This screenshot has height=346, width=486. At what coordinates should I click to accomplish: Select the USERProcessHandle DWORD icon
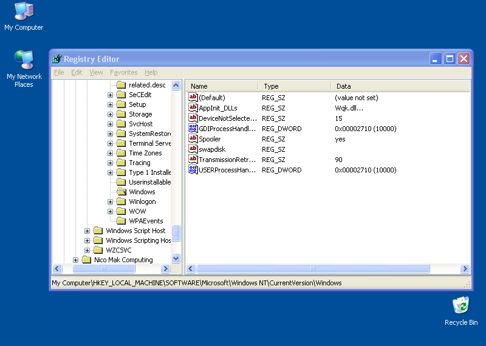pos(193,170)
